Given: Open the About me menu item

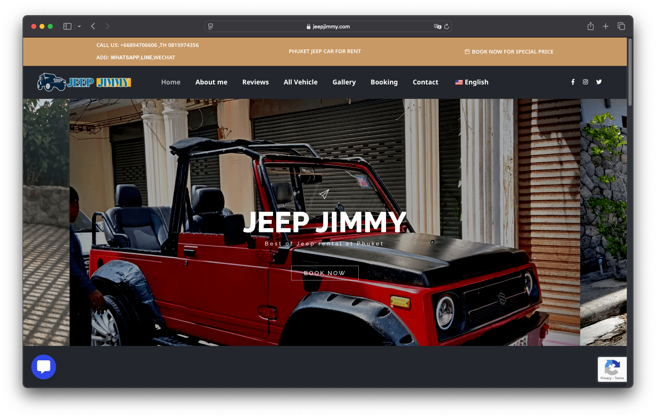Looking at the screenshot, I should pyautogui.click(x=211, y=82).
